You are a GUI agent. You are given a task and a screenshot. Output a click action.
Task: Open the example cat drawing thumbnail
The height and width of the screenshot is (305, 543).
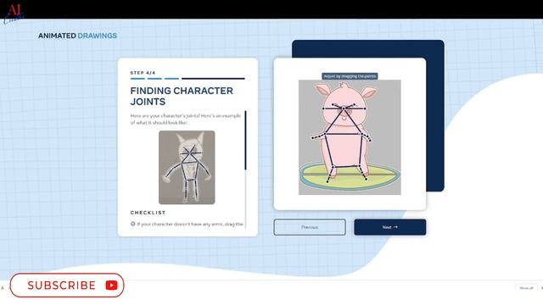pyautogui.click(x=187, y=168)
